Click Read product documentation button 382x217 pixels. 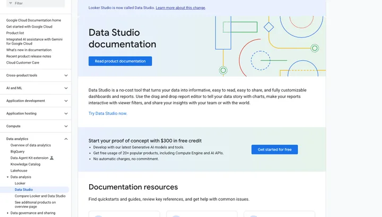point(120,61)
